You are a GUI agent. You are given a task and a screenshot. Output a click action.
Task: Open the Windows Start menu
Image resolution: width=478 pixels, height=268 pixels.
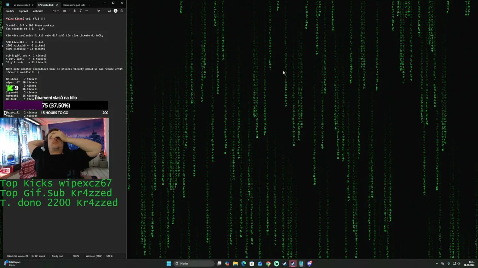tap(169, 264)
